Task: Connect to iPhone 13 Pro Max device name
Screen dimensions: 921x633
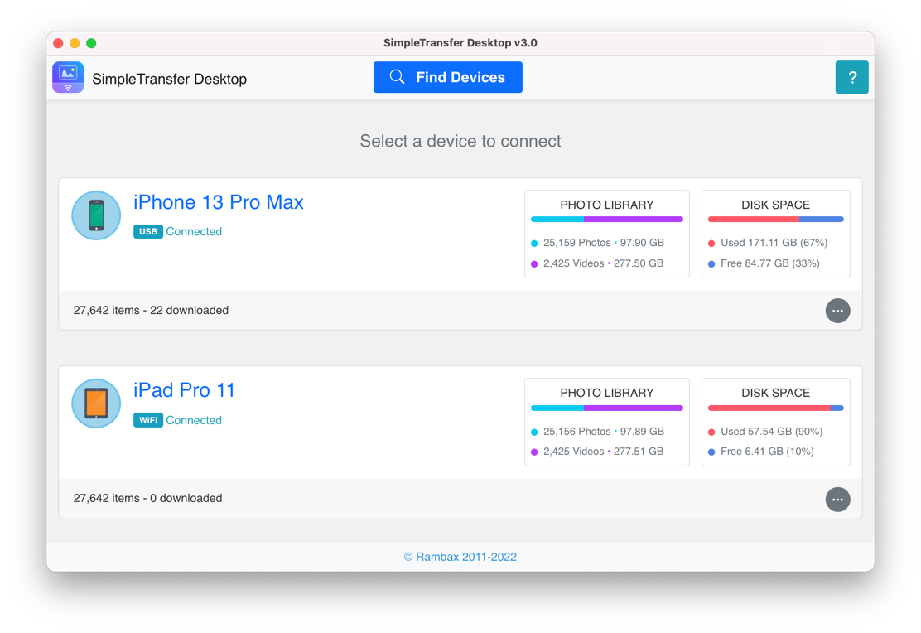Action: (x=219, y=202)
